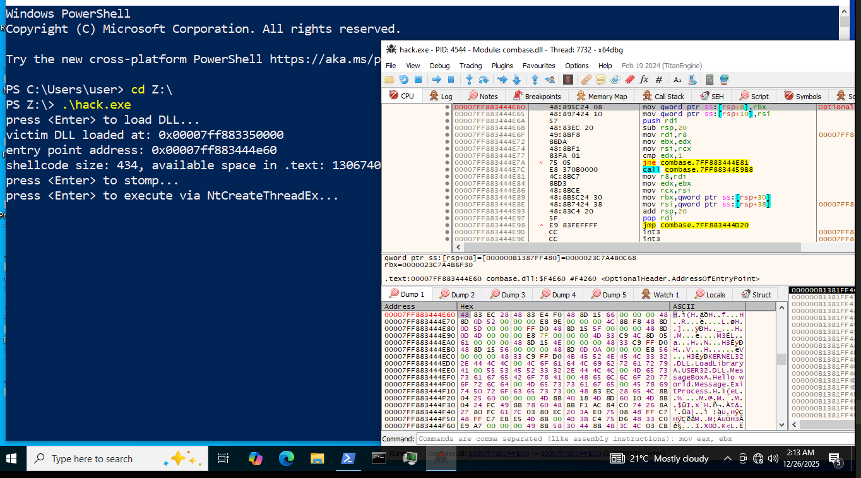
Task: Open the Struct tab
Action: tap(756, 294)
